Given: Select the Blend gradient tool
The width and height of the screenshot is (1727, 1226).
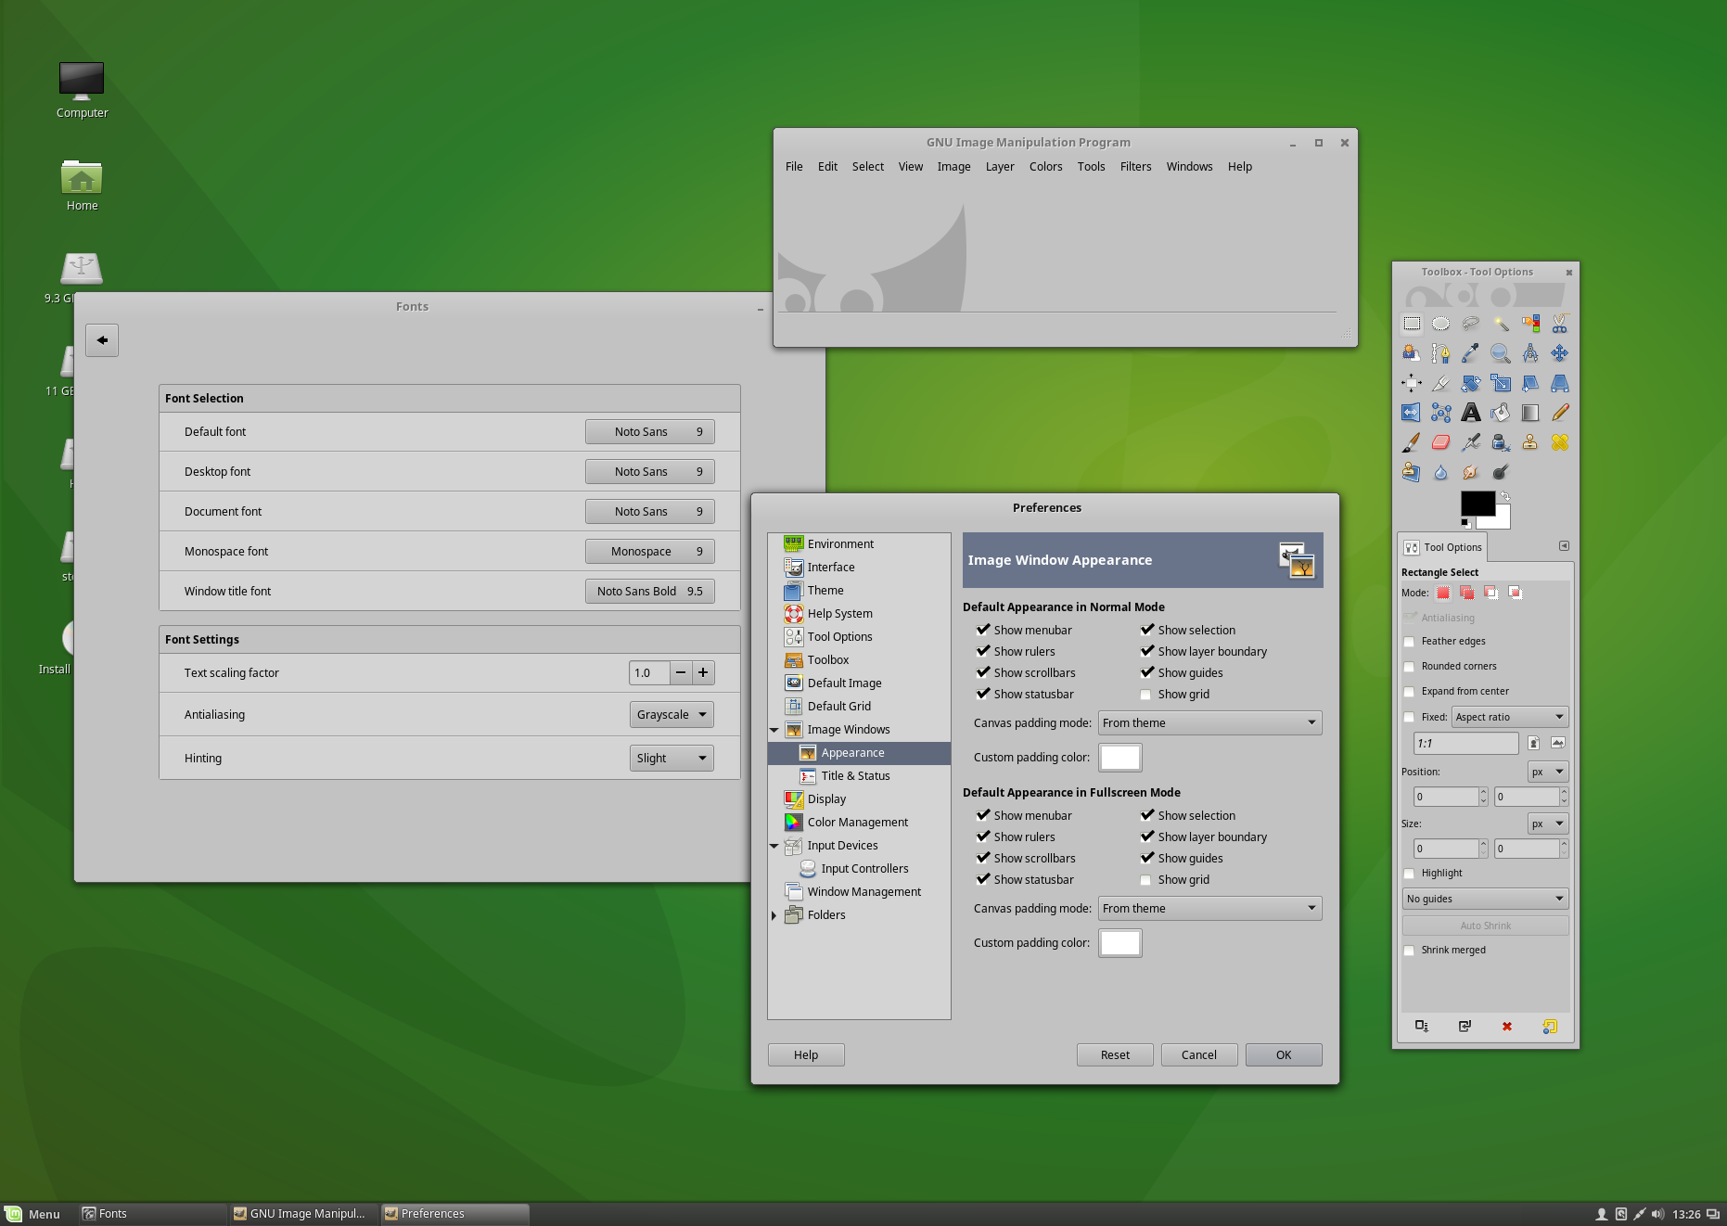Looking at the screenshot, I should [1530, 413].
